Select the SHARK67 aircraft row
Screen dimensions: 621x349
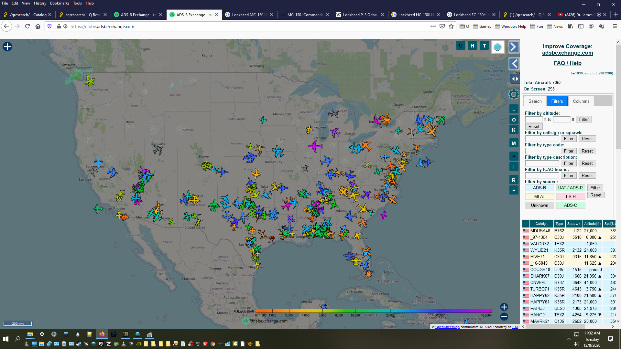tap(569, 276)
